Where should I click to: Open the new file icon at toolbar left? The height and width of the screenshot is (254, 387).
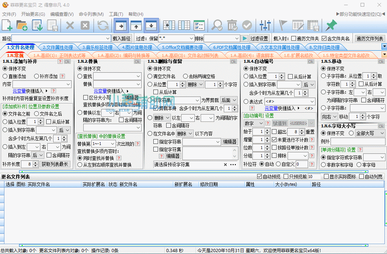pos(7,25)
